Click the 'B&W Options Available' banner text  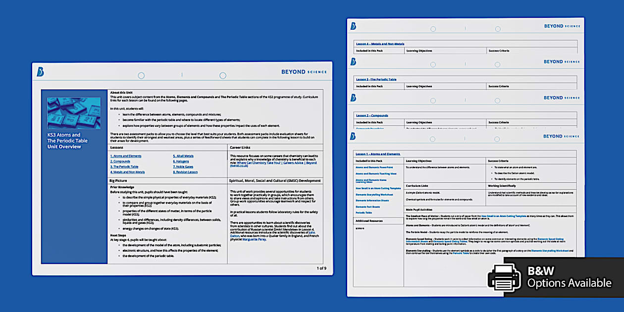[x=569, y=277]
